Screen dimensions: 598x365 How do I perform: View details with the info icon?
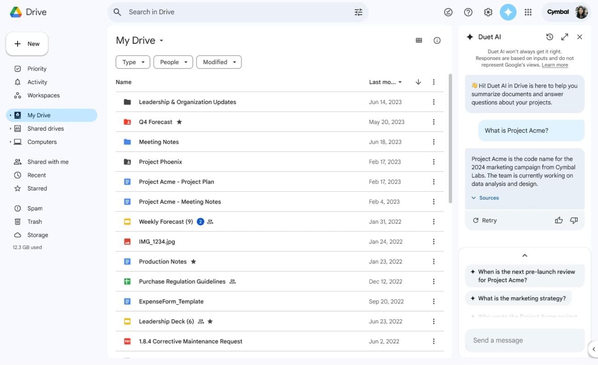[437, 40]
